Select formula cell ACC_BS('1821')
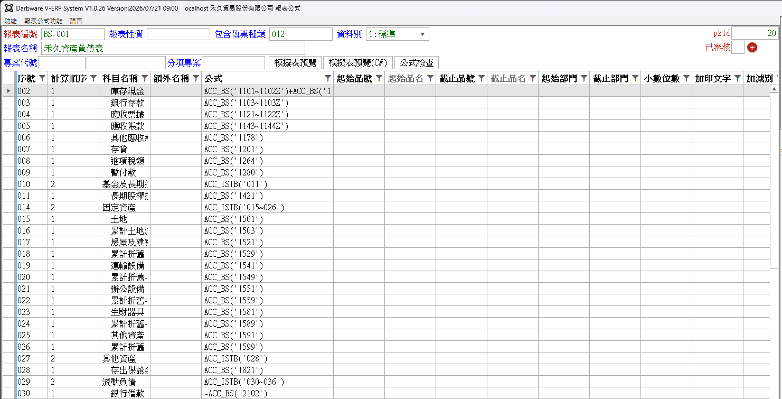782x399 pixels. pos(267,370)
